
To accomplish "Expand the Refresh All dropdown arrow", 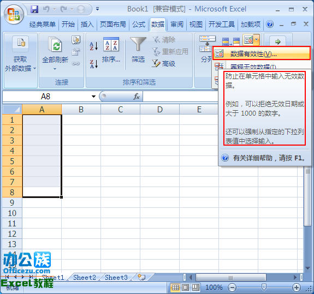I will (x=55, y=69).
